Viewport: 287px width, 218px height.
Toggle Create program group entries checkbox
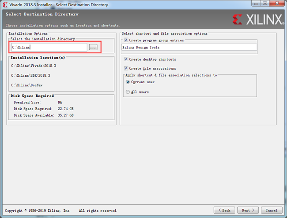point(126,40)
